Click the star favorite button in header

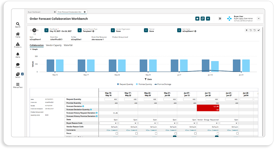[x=197, y=19]
